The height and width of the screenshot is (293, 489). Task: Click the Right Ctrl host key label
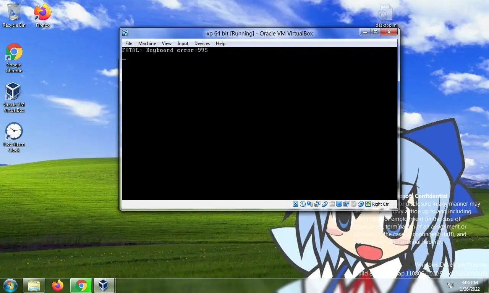coord(381,204)
